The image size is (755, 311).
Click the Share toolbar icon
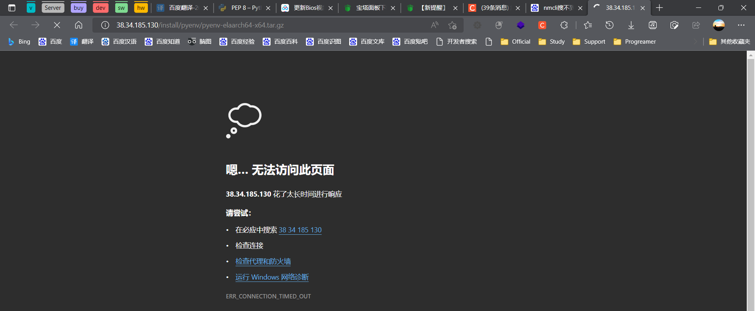[696, 25]
